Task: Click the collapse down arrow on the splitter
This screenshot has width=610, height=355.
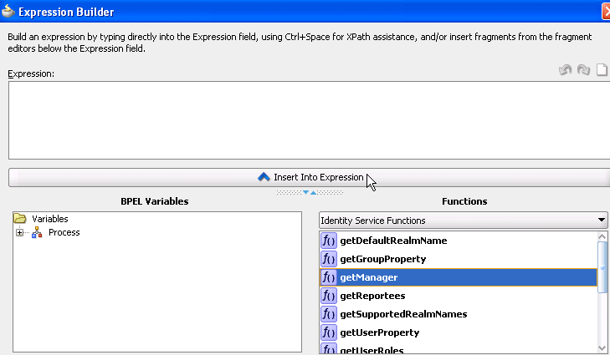Action: [305, 192]
